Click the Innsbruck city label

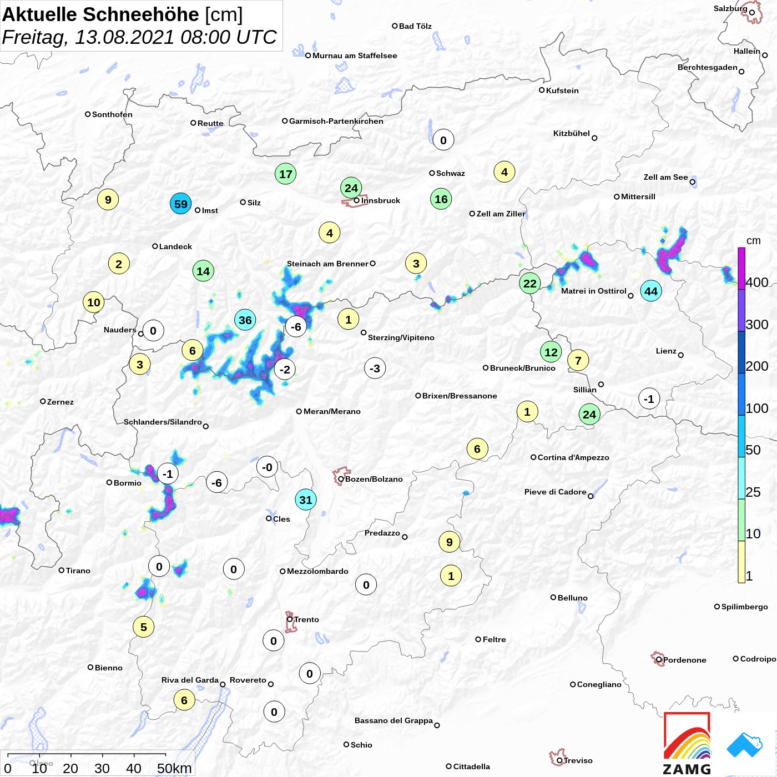[x=381, y=200]
